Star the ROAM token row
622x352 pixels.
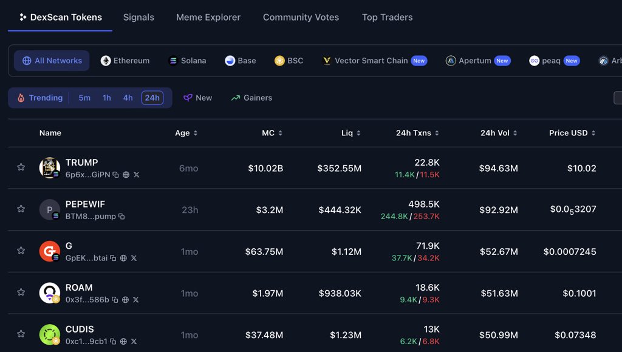tap(21, 292)
